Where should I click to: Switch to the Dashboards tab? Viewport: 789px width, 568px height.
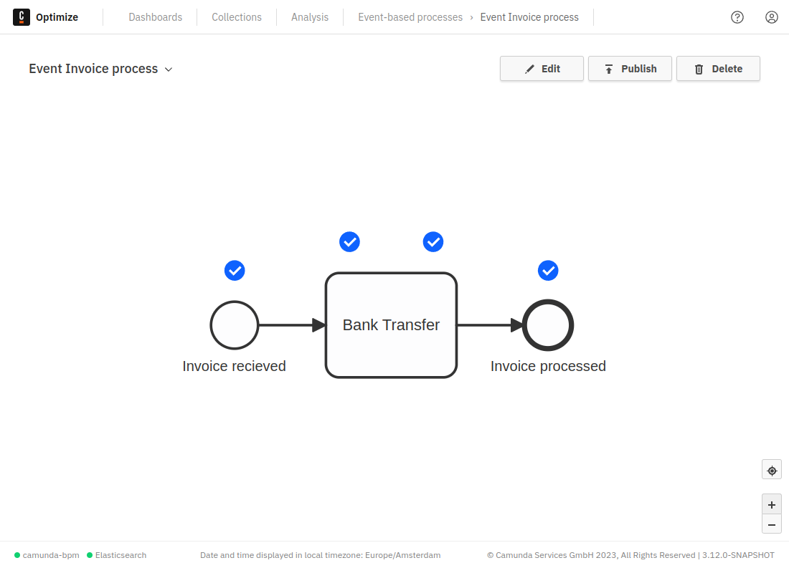pyautogui.click(x=155, y=16)
